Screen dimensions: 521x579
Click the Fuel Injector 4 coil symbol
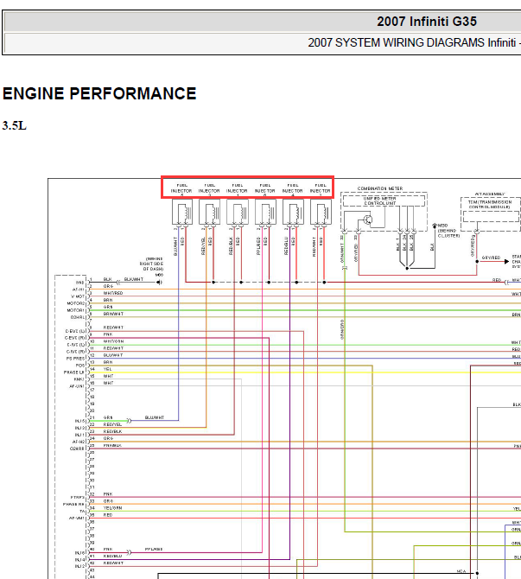point(293,212)
